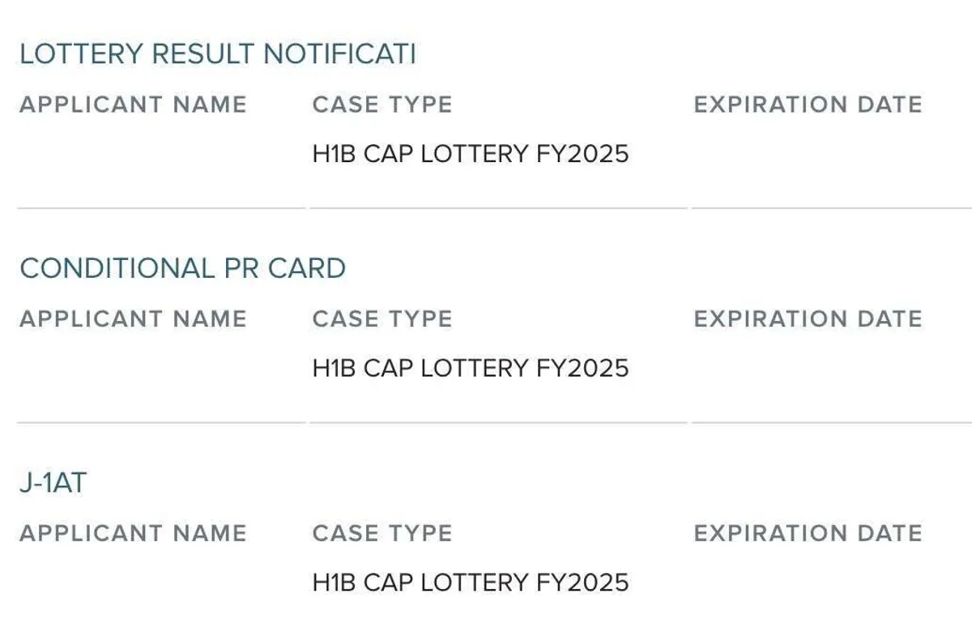972x632 pixels.
Task: Click empty expiration date value in Conditional PR Card row
Action: pyautogui.click(x=808, y=369)
